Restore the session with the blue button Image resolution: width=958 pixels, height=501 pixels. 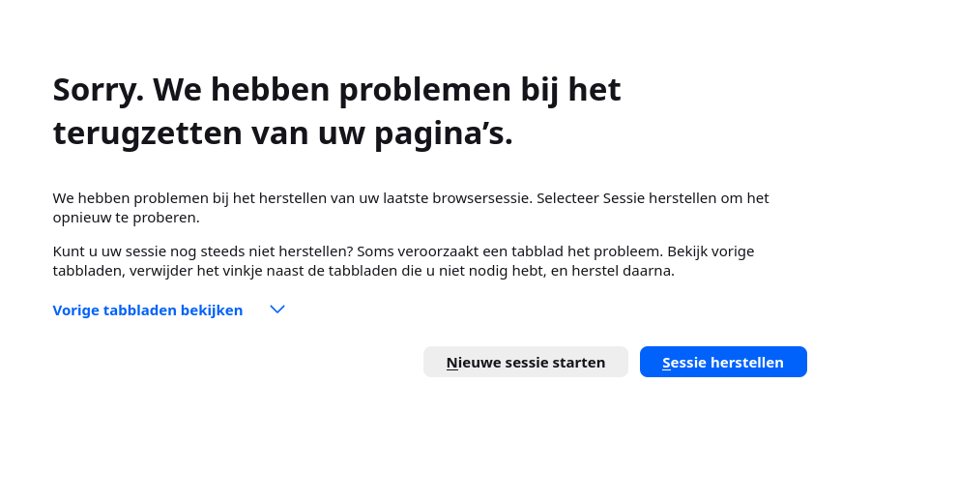[x=723, y=362]
